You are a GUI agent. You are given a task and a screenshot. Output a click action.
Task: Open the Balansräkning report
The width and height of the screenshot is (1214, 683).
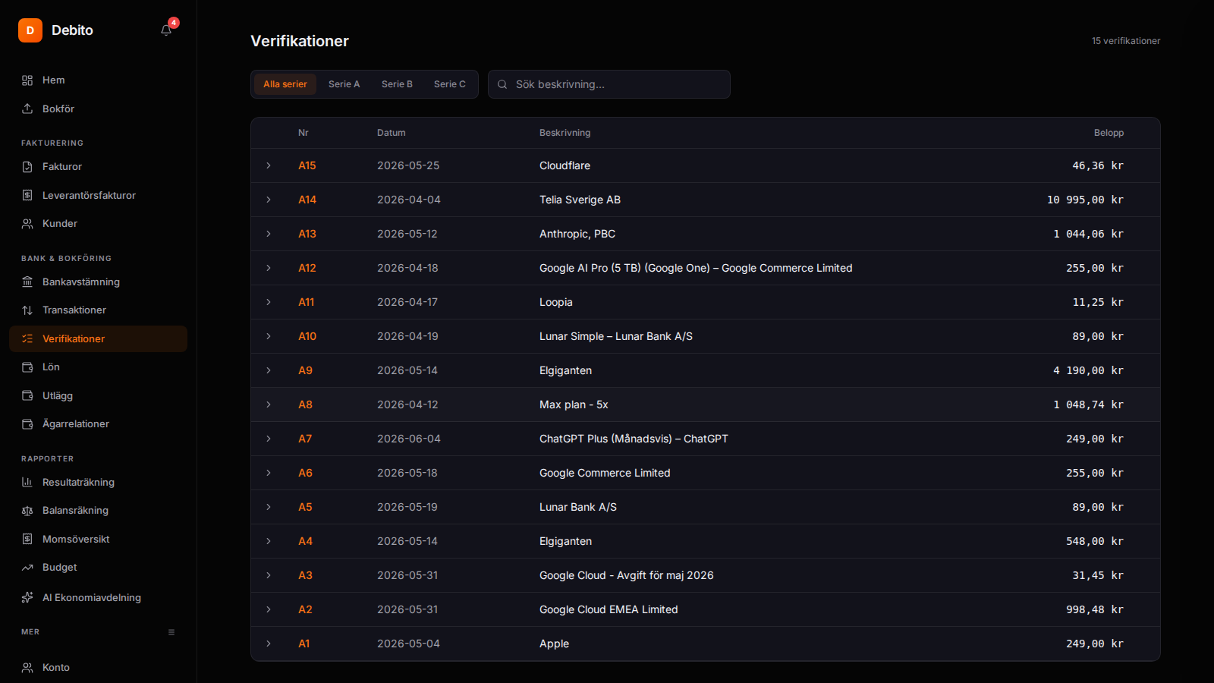pyautogui.click(x=98, y=511)
